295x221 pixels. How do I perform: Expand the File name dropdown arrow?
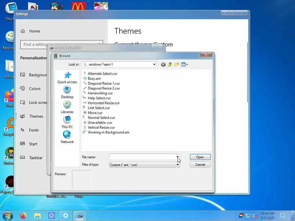tap(177, 157)
